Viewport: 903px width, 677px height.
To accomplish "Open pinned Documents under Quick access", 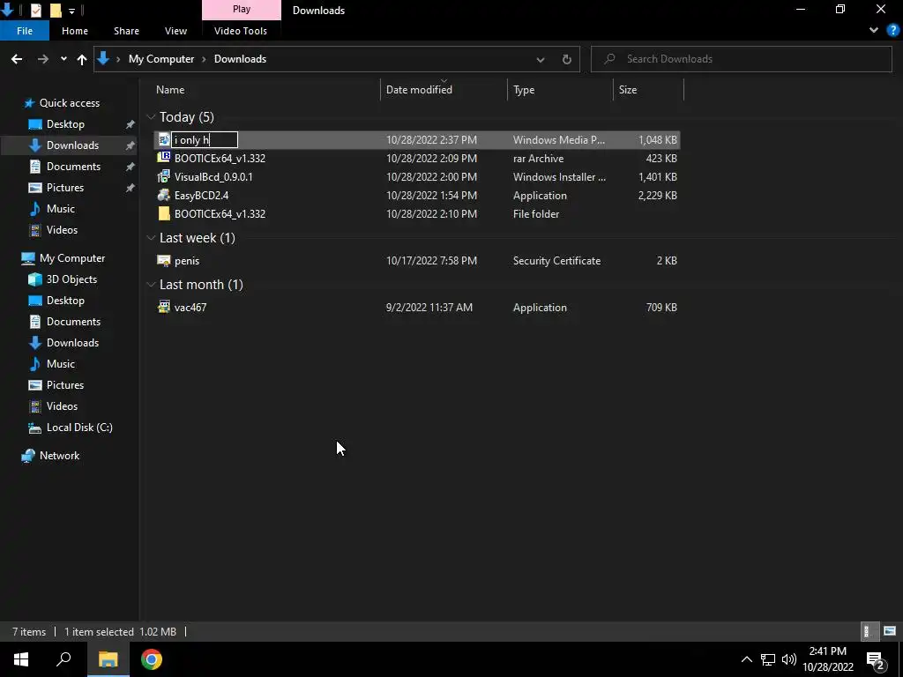I will (x=73, y=167).
